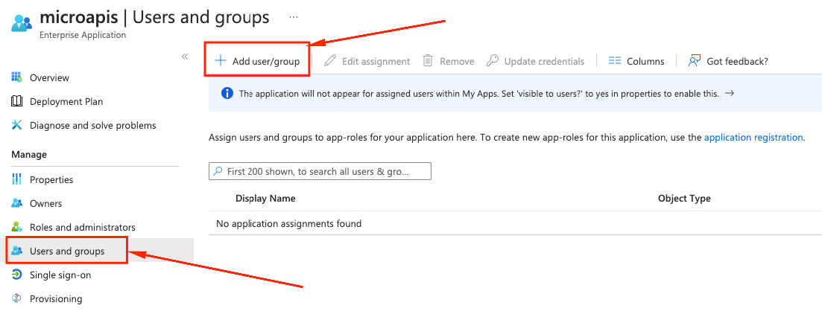The width and height of the screenshot is (822, 314).
Task: Click the microapis enterprise application header icon
Action: pyautogui.click(x=22, y=24)
